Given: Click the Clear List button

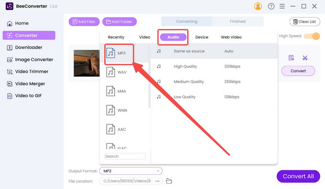Looking at the screenshot, I should (305, 22).
